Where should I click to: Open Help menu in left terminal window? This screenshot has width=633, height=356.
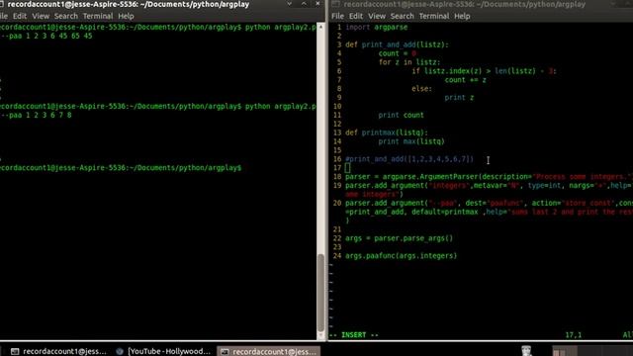click(x=126, y=16)
